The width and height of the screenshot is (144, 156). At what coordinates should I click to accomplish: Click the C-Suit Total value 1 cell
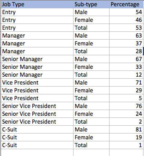pyautogui.click(x=126, y=145)
